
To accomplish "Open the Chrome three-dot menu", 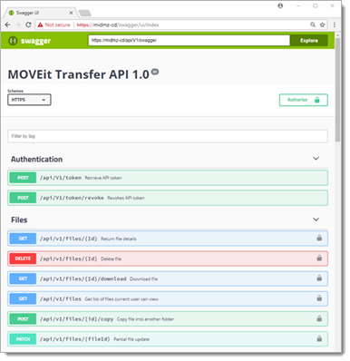I will [x=335, y=24].
